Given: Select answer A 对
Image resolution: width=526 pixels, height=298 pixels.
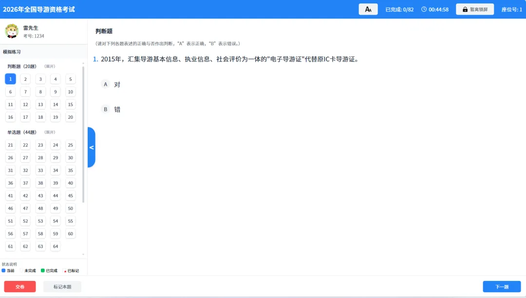Looking at the screenshot, I should tap(111, 84).
